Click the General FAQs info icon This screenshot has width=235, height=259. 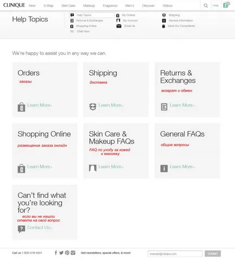click(164, 169)
